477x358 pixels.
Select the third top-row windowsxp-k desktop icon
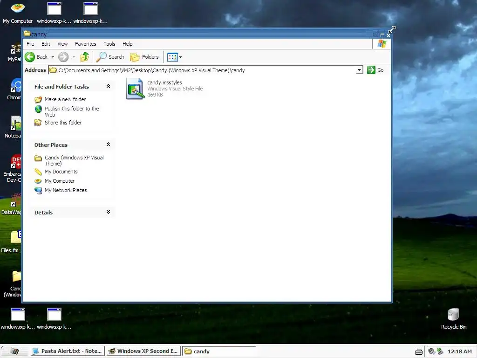pyautogui.click(x=90, y=12)
